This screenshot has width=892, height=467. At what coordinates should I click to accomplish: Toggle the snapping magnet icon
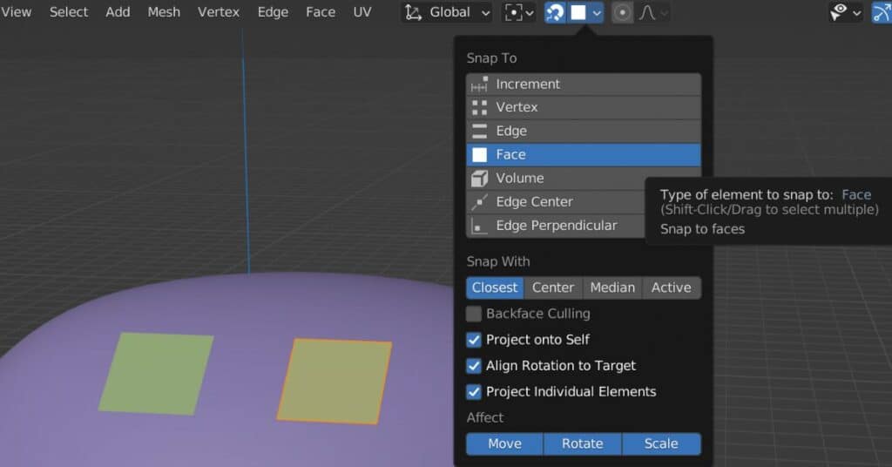(x=555, y=12)
